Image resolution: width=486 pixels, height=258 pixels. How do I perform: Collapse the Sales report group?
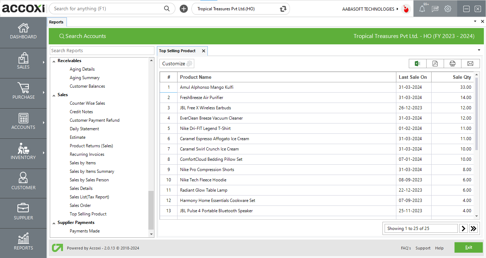pyautogui.click(x=54, y=95)
